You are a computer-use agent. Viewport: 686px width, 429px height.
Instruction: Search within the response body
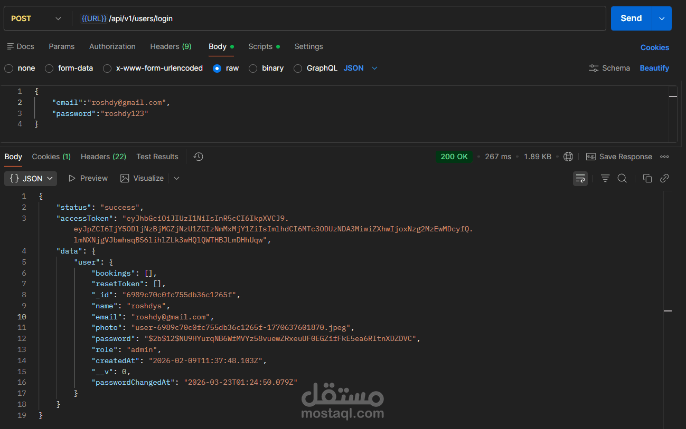(x=622, y=178)
